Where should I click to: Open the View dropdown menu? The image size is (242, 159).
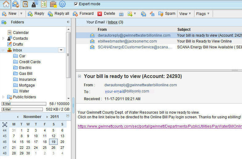tap(185, 14)
